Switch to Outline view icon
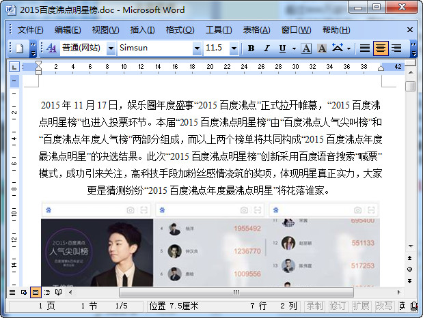The image size is (423, 318). point(47,292)
